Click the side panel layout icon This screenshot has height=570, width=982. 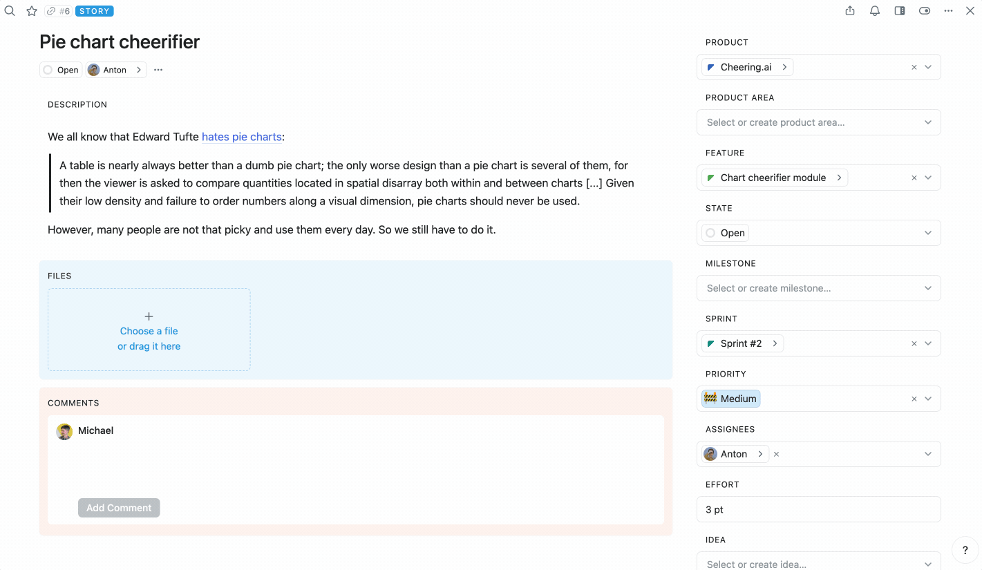(900, 11)
